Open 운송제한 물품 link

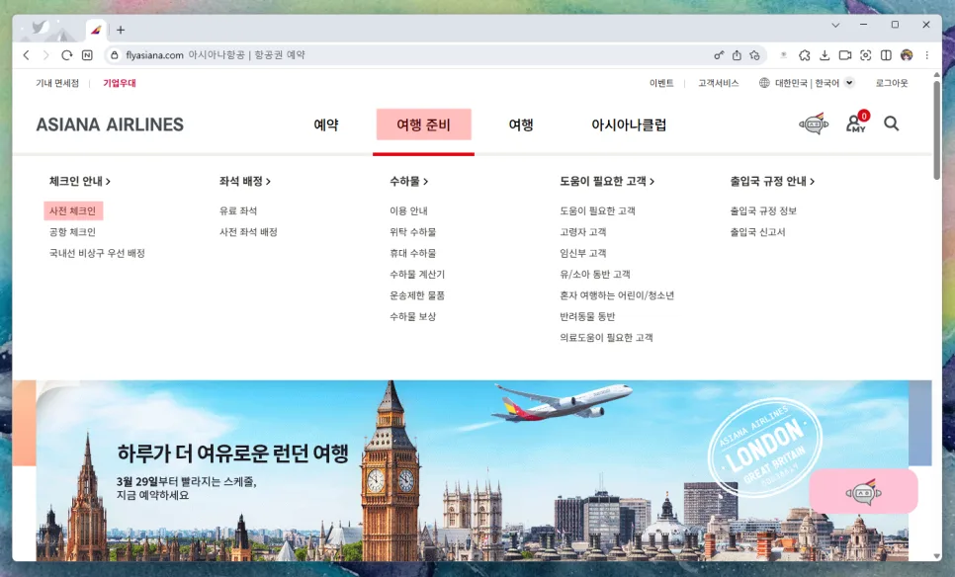click(417, 295)
